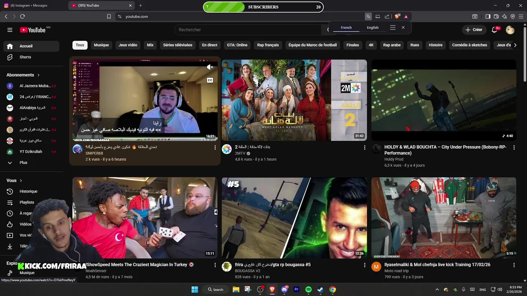Switch to the Instagram Messages tab
Viewport: 527px width, 296px height.
click(x=34, y=5)
